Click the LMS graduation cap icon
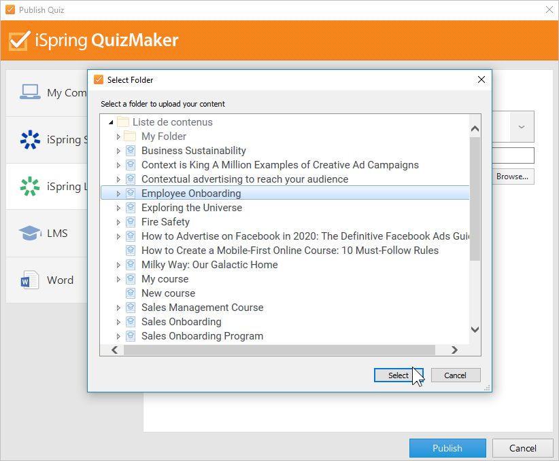Screen dimensions: 559x461 [x=30, y=233]
